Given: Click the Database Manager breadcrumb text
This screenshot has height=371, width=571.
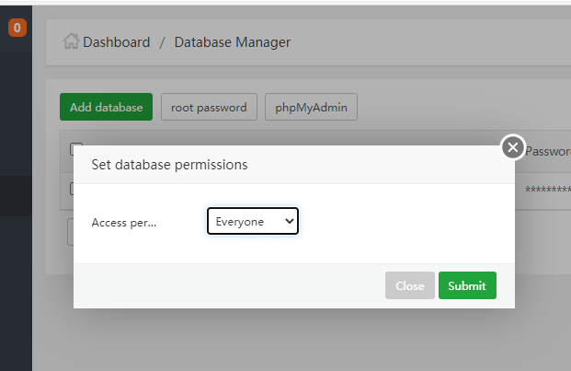Looking at the screenshot, I should (x=232, y=42).
